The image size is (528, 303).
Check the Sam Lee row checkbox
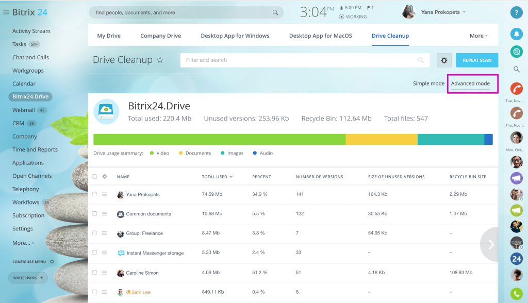(x=95, y=292)
